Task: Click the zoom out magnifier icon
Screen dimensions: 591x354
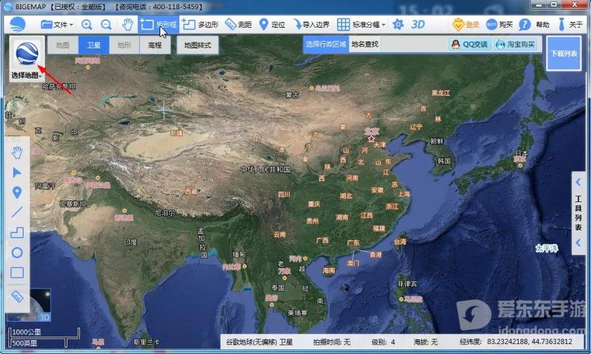Action: tap(106, 24)
